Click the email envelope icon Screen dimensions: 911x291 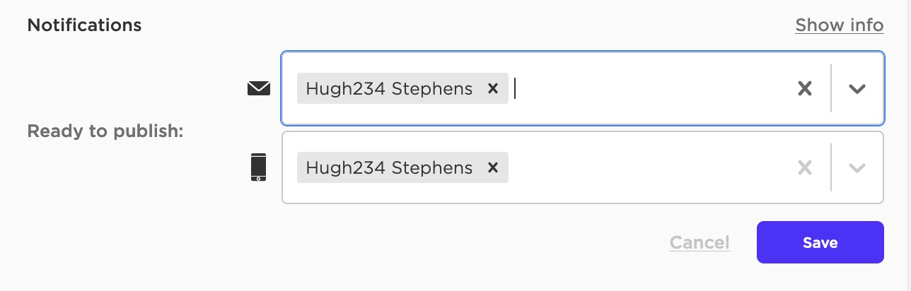coord(258,88)
